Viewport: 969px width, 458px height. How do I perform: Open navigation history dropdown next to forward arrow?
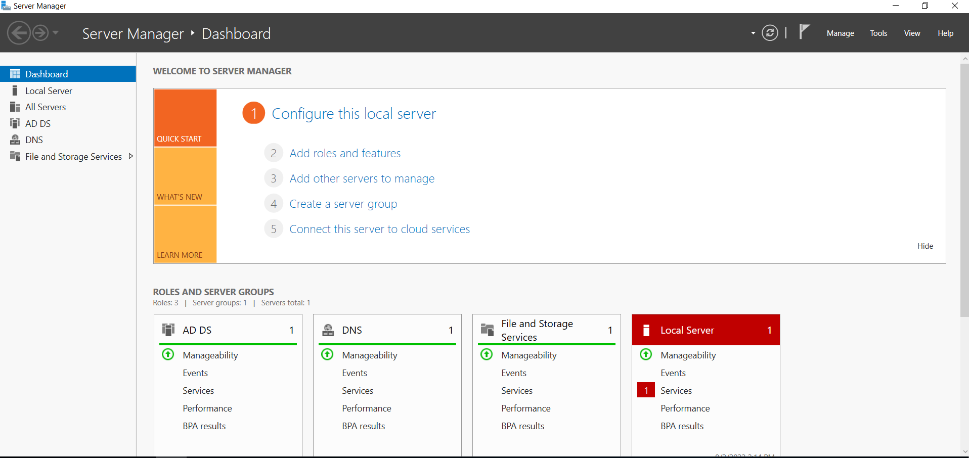point(56,33)
